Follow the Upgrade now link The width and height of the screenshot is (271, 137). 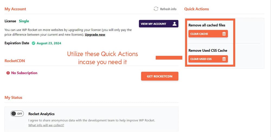point(95,35)
